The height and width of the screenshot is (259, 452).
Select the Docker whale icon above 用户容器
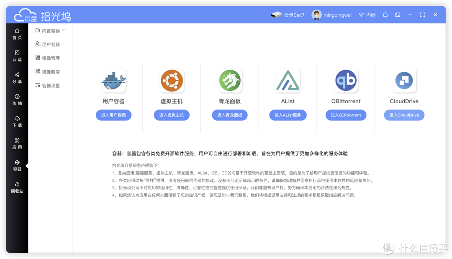(113, 80)
